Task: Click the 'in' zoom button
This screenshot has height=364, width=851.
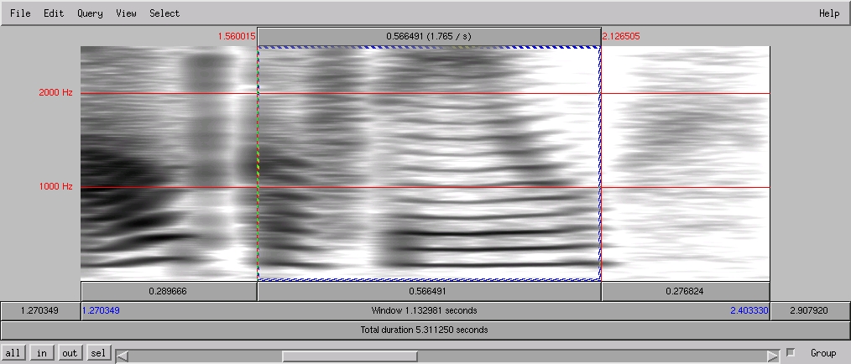Action: point(41,353)
